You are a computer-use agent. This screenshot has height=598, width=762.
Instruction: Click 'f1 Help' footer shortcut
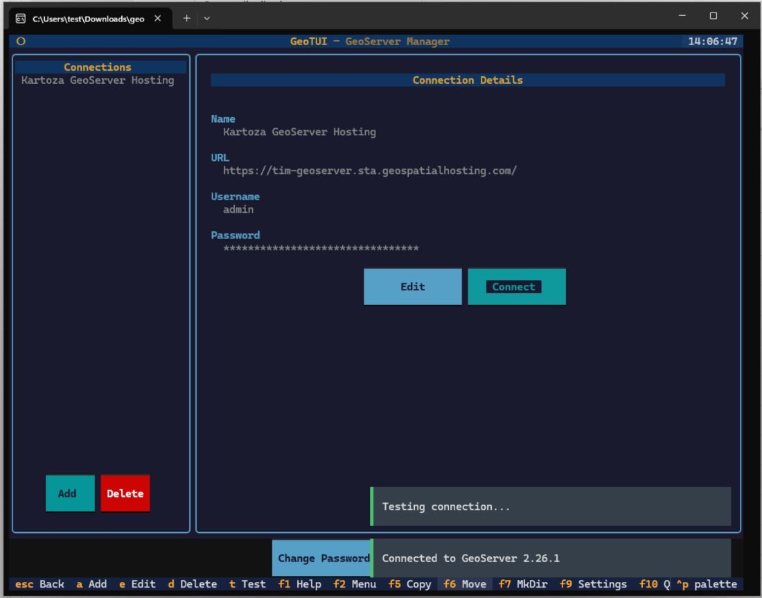pos(299,584)
